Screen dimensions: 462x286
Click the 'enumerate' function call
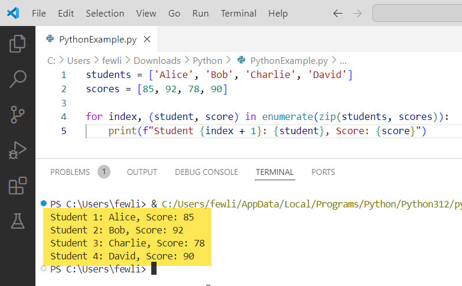287,117
